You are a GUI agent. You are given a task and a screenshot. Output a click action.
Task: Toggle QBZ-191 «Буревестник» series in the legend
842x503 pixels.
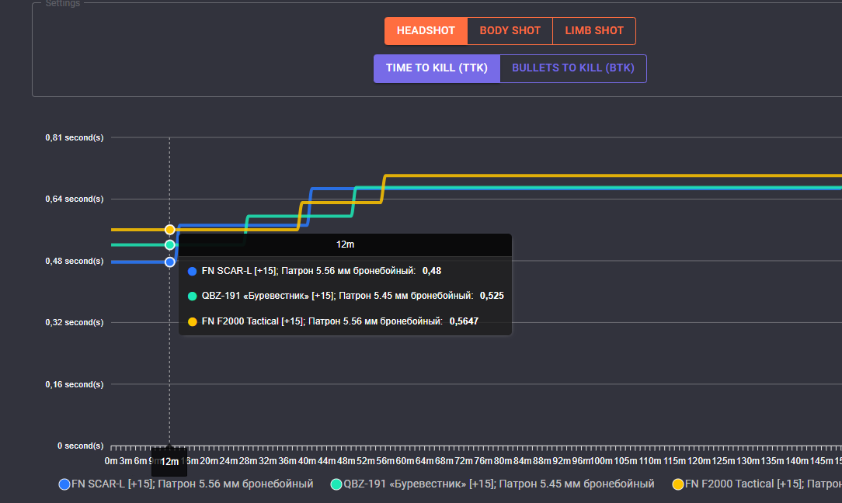492,484
